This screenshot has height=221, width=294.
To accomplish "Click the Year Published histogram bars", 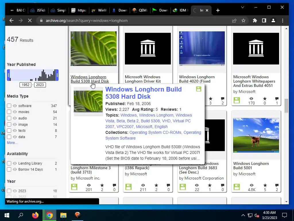I will pyautogui.click(x=33, y=75).
